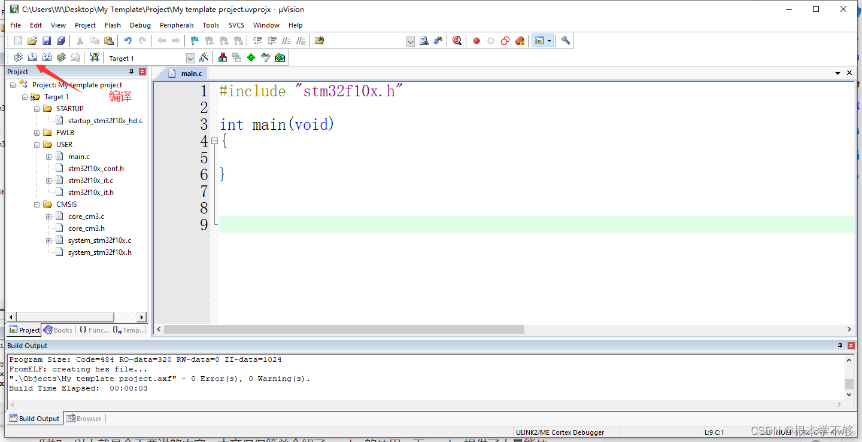Open the Peripherals menu
This screenshot has width=862, height=442.
[x=177, y=25]
